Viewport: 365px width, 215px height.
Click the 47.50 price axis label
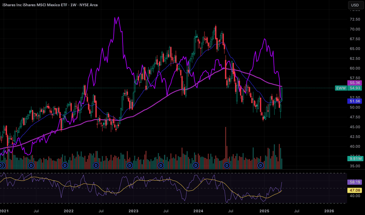[x=355, y=117]
